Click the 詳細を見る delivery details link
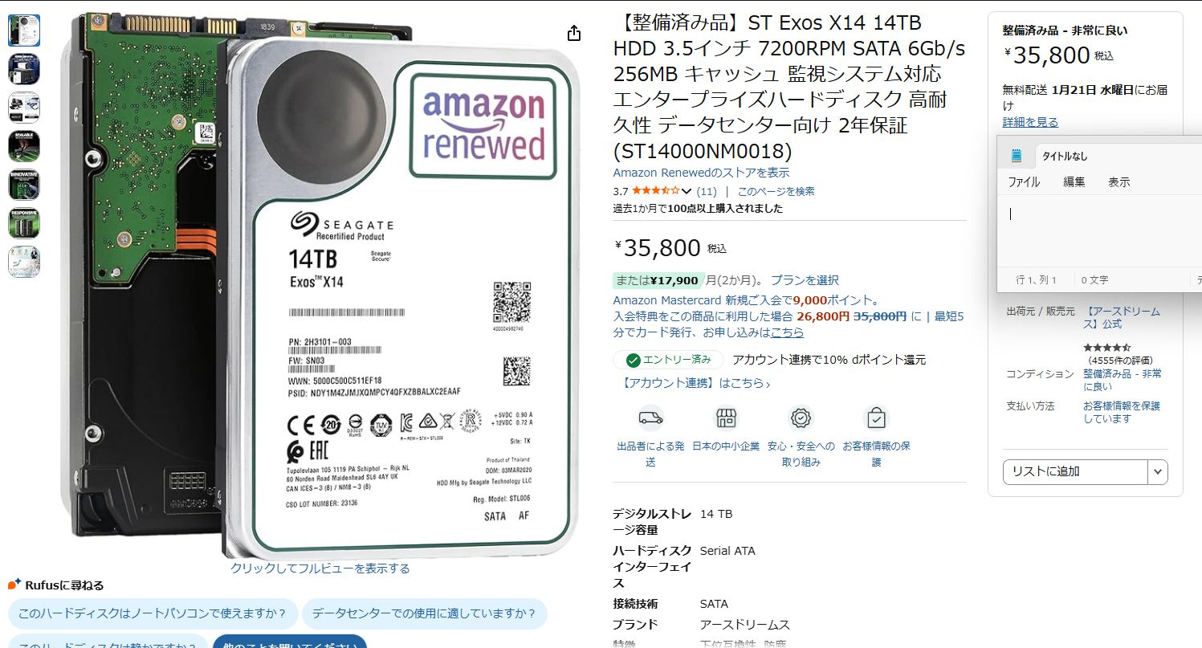Viewport: 1202px width, 648px height. click(1030, 122)
